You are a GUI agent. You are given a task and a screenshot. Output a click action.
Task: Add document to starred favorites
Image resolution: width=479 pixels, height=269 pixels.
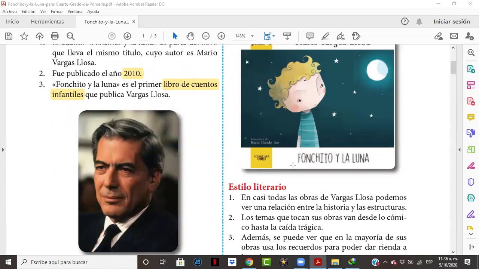click(x=24, y=36)
